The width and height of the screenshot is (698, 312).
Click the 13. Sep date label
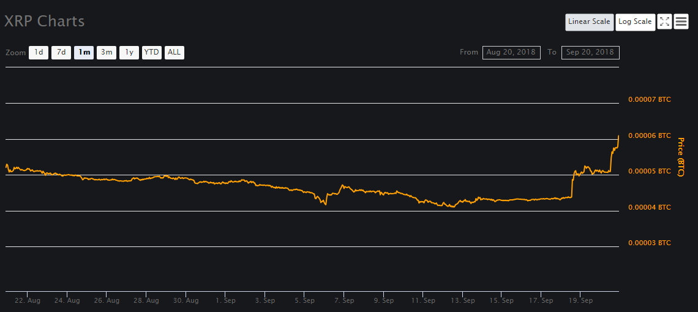462,301
